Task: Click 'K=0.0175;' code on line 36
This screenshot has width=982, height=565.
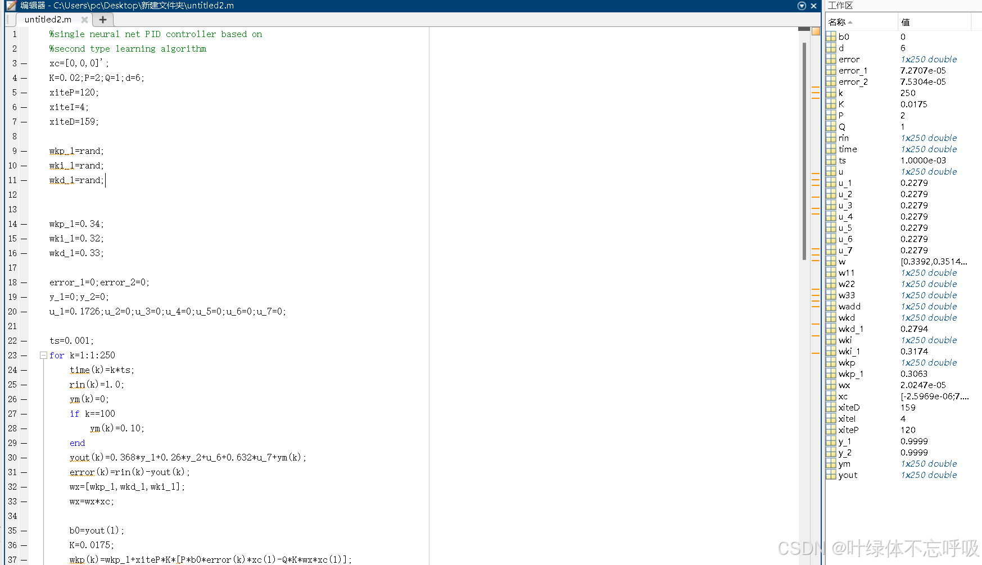Action: click(x=92, y=545)
